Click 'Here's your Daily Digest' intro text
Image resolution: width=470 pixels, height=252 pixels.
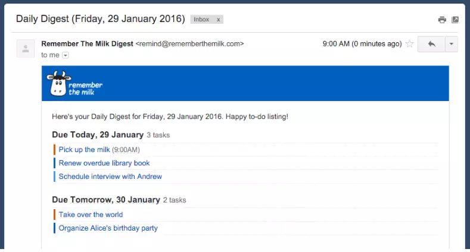pos(170,116)
